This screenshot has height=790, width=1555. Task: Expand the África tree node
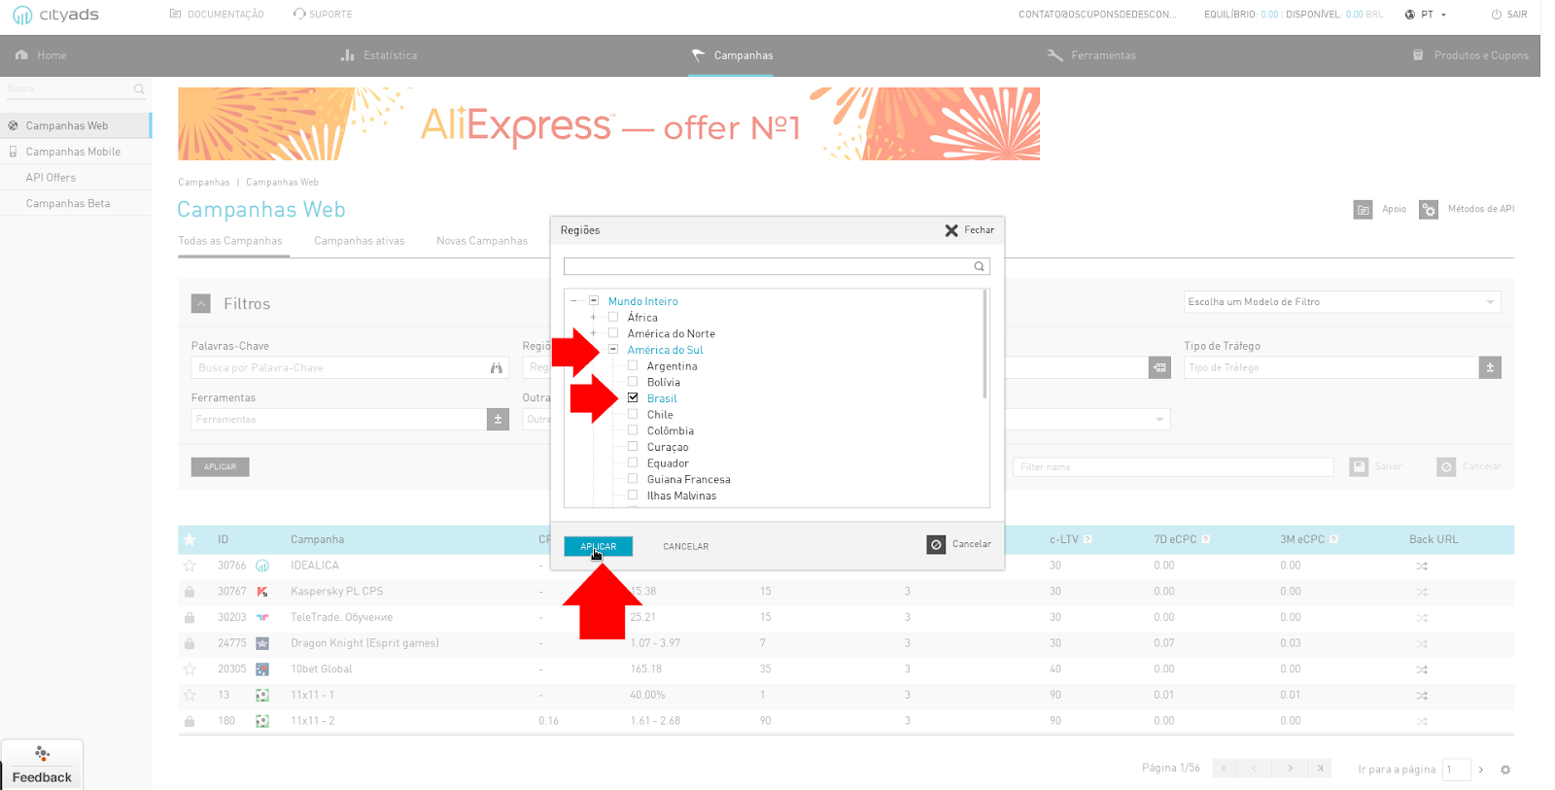594,318
